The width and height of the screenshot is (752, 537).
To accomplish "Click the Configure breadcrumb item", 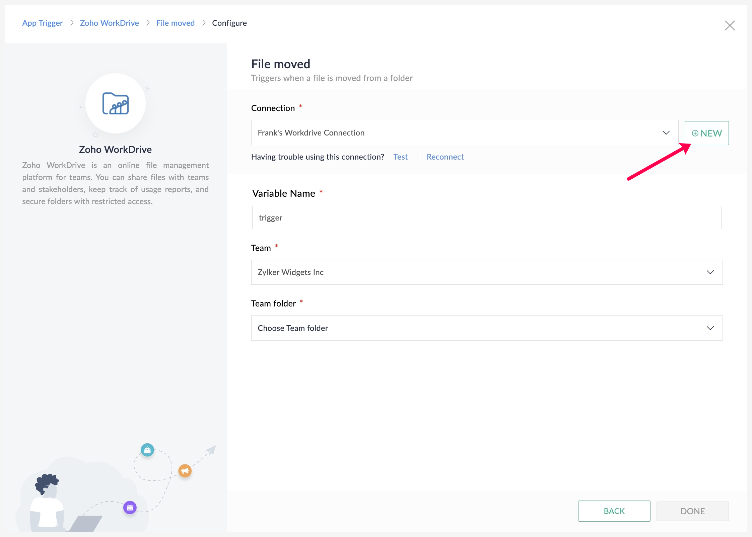I will click(x=229, y=23).
